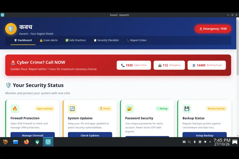
Task: Click the keyboard icon in the system tray
Action: (184, 142)
